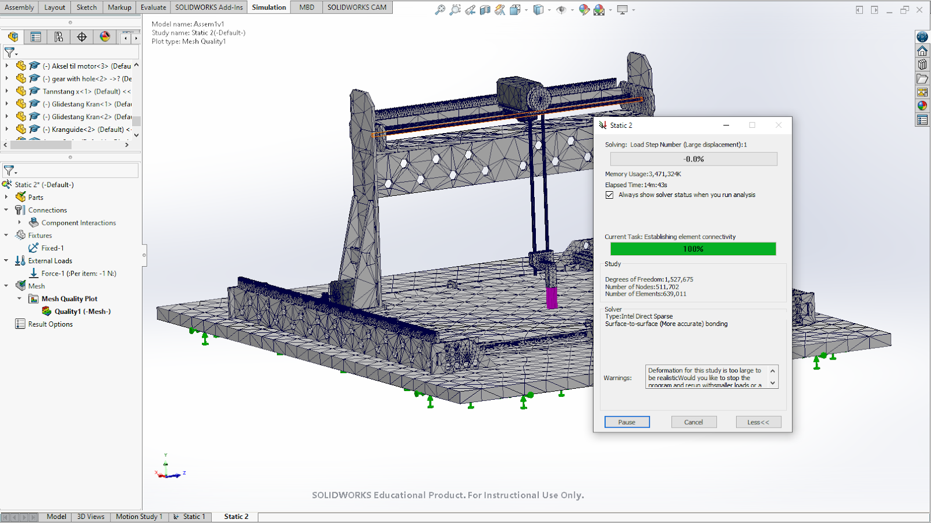Image resolution: width=931 pixels, height=523 pixels.
Task: Click the Zoom to Fit icon
Action: (440, 10)
